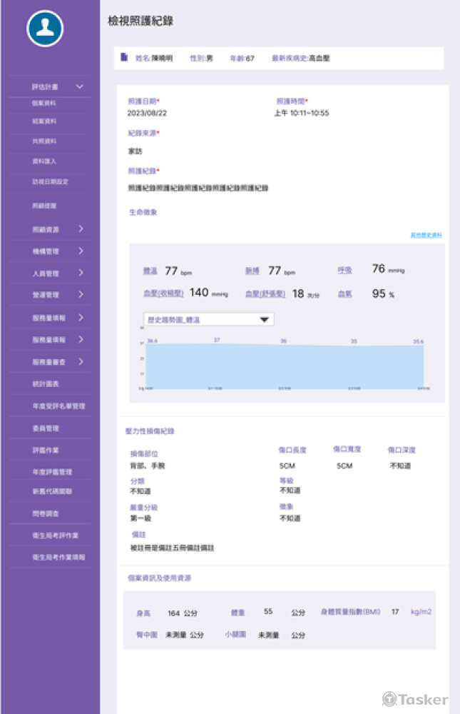Click the blue temperature trend chart area

pos(285,366)
